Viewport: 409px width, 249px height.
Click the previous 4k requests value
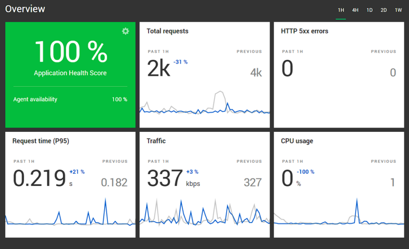[256, 72]
